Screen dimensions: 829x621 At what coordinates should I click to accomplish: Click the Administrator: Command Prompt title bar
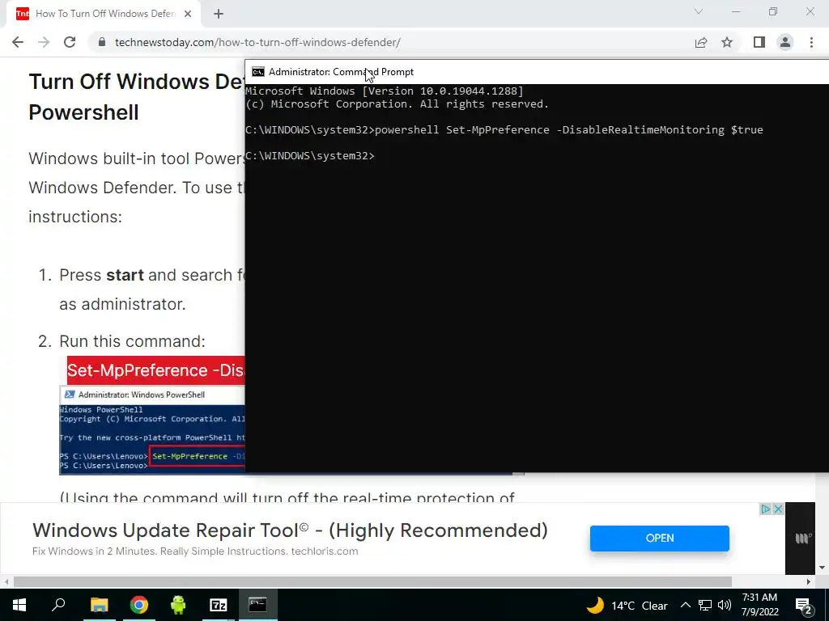pos(538,72)
